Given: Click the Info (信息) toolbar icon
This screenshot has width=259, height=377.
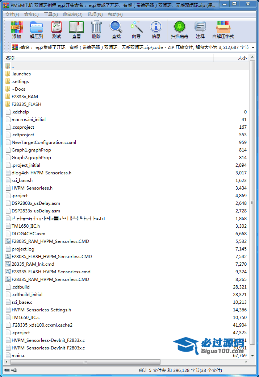Looking at the screenshot, I should click(x=156, y=27).
